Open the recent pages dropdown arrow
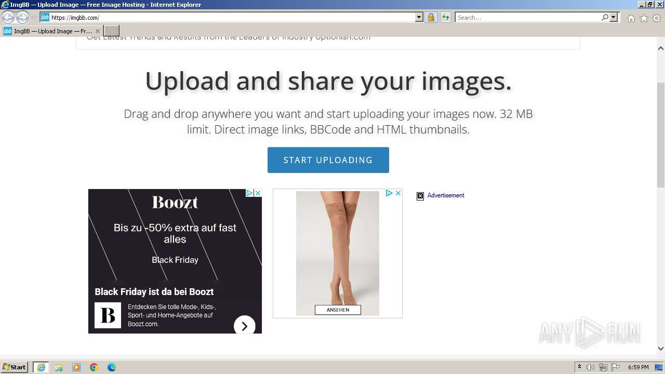The width and height of the screenshot is (665, 374). (34, 18)
